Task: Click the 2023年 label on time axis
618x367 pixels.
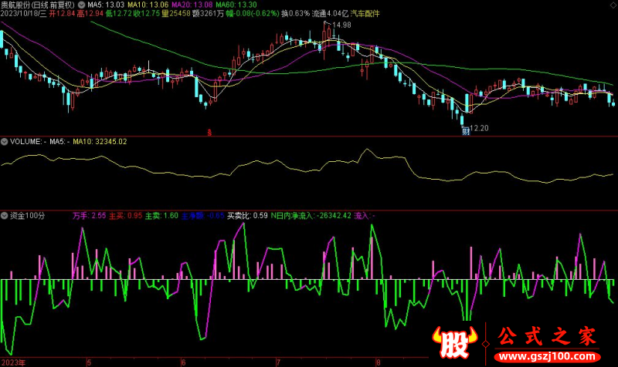Action: pos(13,362)
